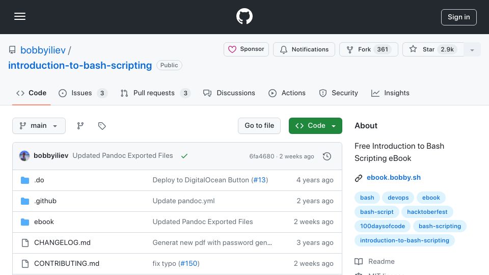Screen dimensions: 489x275
Task: Select the bash topic tag
Action: [367, 198]
